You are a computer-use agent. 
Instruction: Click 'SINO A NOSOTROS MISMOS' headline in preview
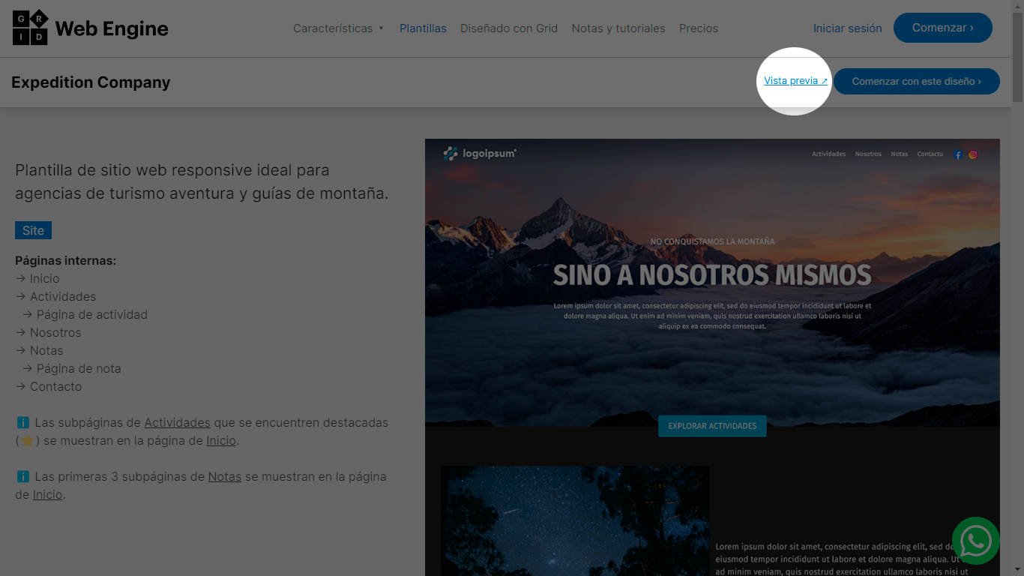(x=712, y=275)
